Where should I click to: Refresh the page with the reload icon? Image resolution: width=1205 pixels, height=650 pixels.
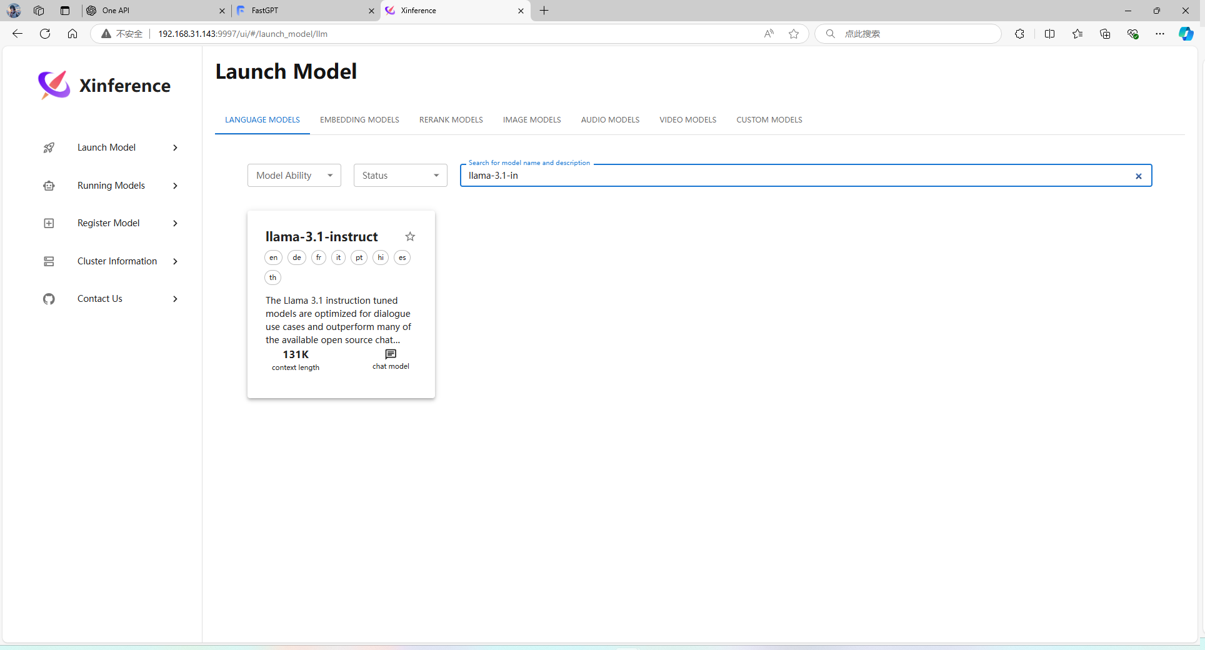45,34
